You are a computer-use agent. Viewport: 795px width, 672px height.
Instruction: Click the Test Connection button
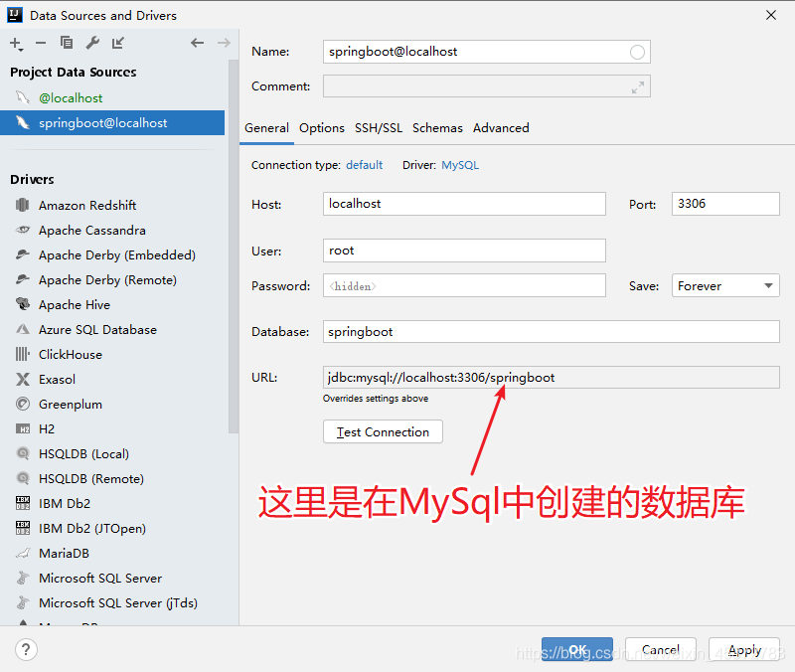pos(383,431)
